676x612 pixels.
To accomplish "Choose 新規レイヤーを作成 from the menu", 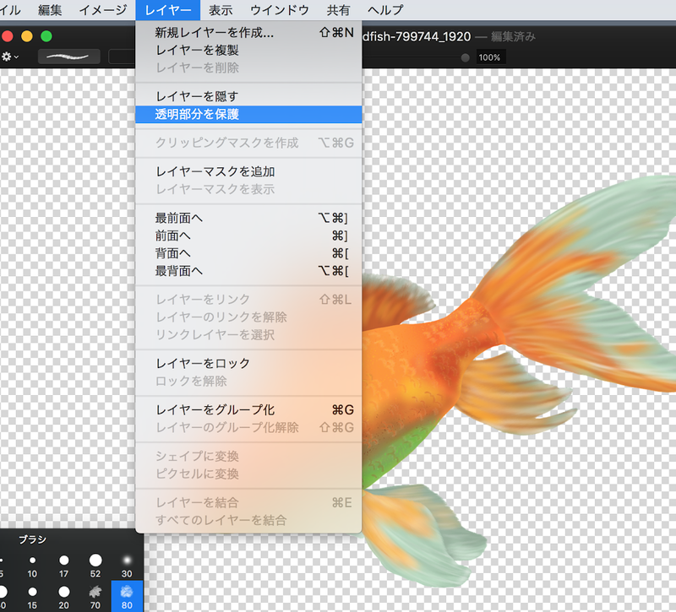I will tap(215, 33).
